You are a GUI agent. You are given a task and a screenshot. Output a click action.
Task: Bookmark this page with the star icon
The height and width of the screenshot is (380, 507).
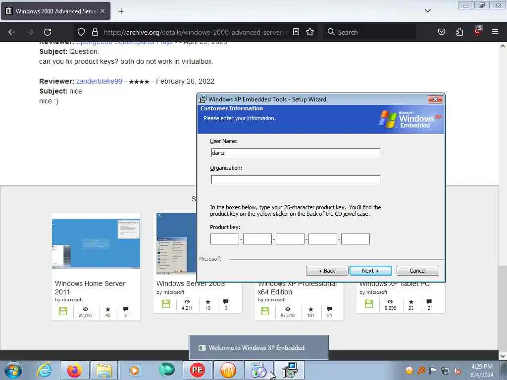click(310, 32)
